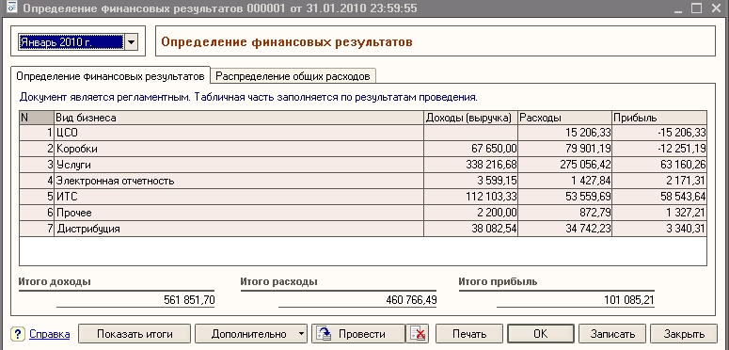
Task: Click profit cell -12 251,19
Action: click(659, 149)
